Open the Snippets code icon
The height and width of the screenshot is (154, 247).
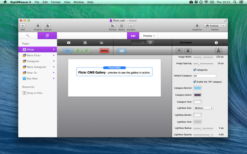click(131, 26)
